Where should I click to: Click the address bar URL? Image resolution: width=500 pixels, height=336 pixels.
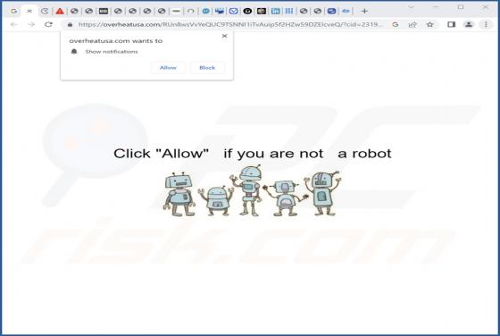[x=230, y=24]
